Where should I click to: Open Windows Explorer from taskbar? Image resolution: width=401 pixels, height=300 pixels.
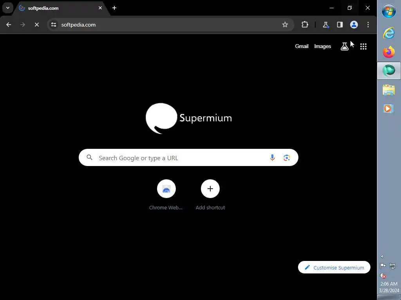tap(389, 90)
